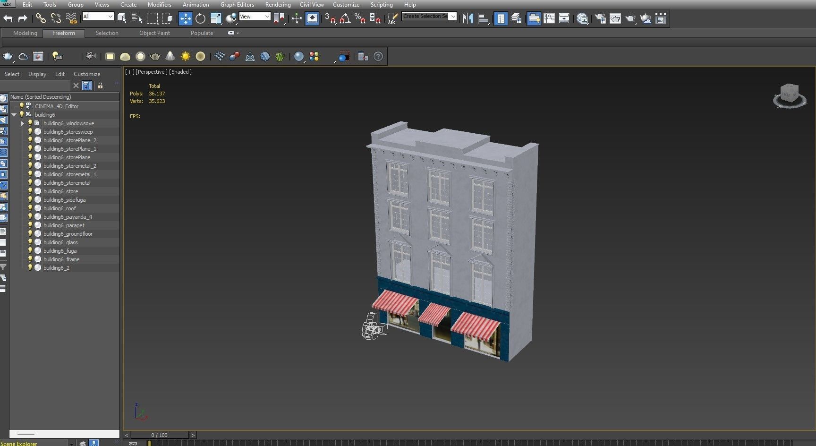Click the Unlink Selection tool
Viewport: 816px width, 446px height.
pyautogui.click(x=56, y=18)
